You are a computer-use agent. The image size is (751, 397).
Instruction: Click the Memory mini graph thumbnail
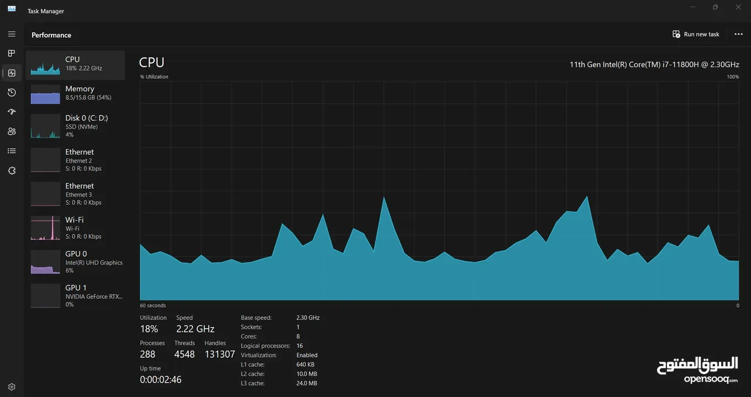click(x=45, y=94)
